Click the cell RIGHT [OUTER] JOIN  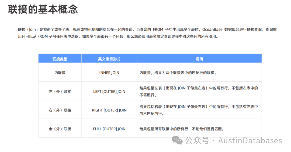pos(109,110)
